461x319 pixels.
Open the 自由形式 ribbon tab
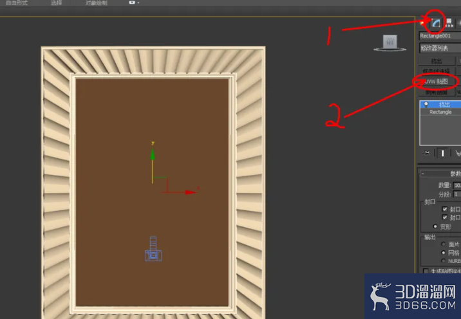(x=17, y=3)
